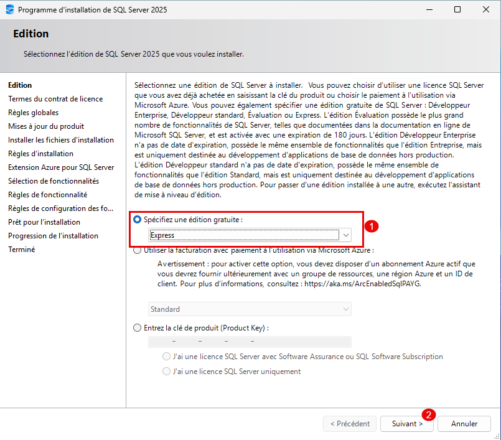Click the Précédent button
The image size is (501, 440).
pos(350,424)
